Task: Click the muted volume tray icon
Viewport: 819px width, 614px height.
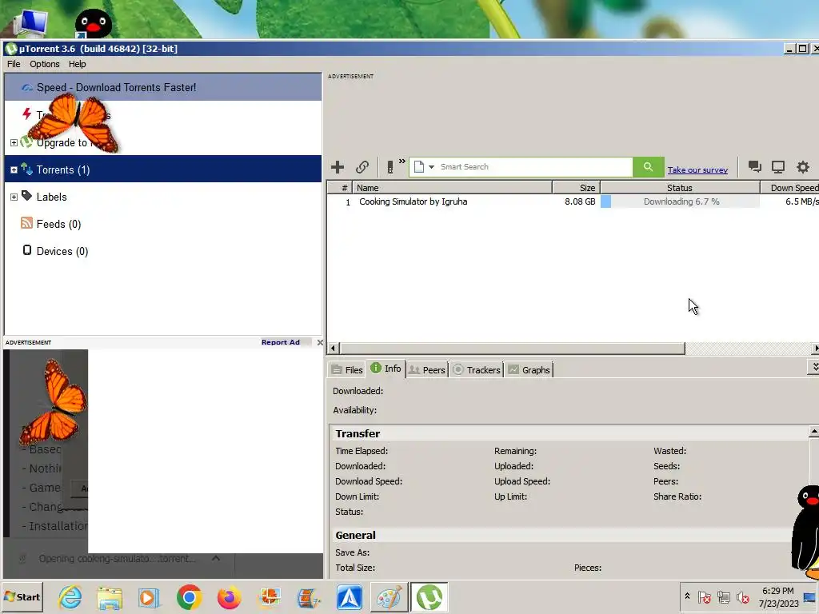Action: 742,596
